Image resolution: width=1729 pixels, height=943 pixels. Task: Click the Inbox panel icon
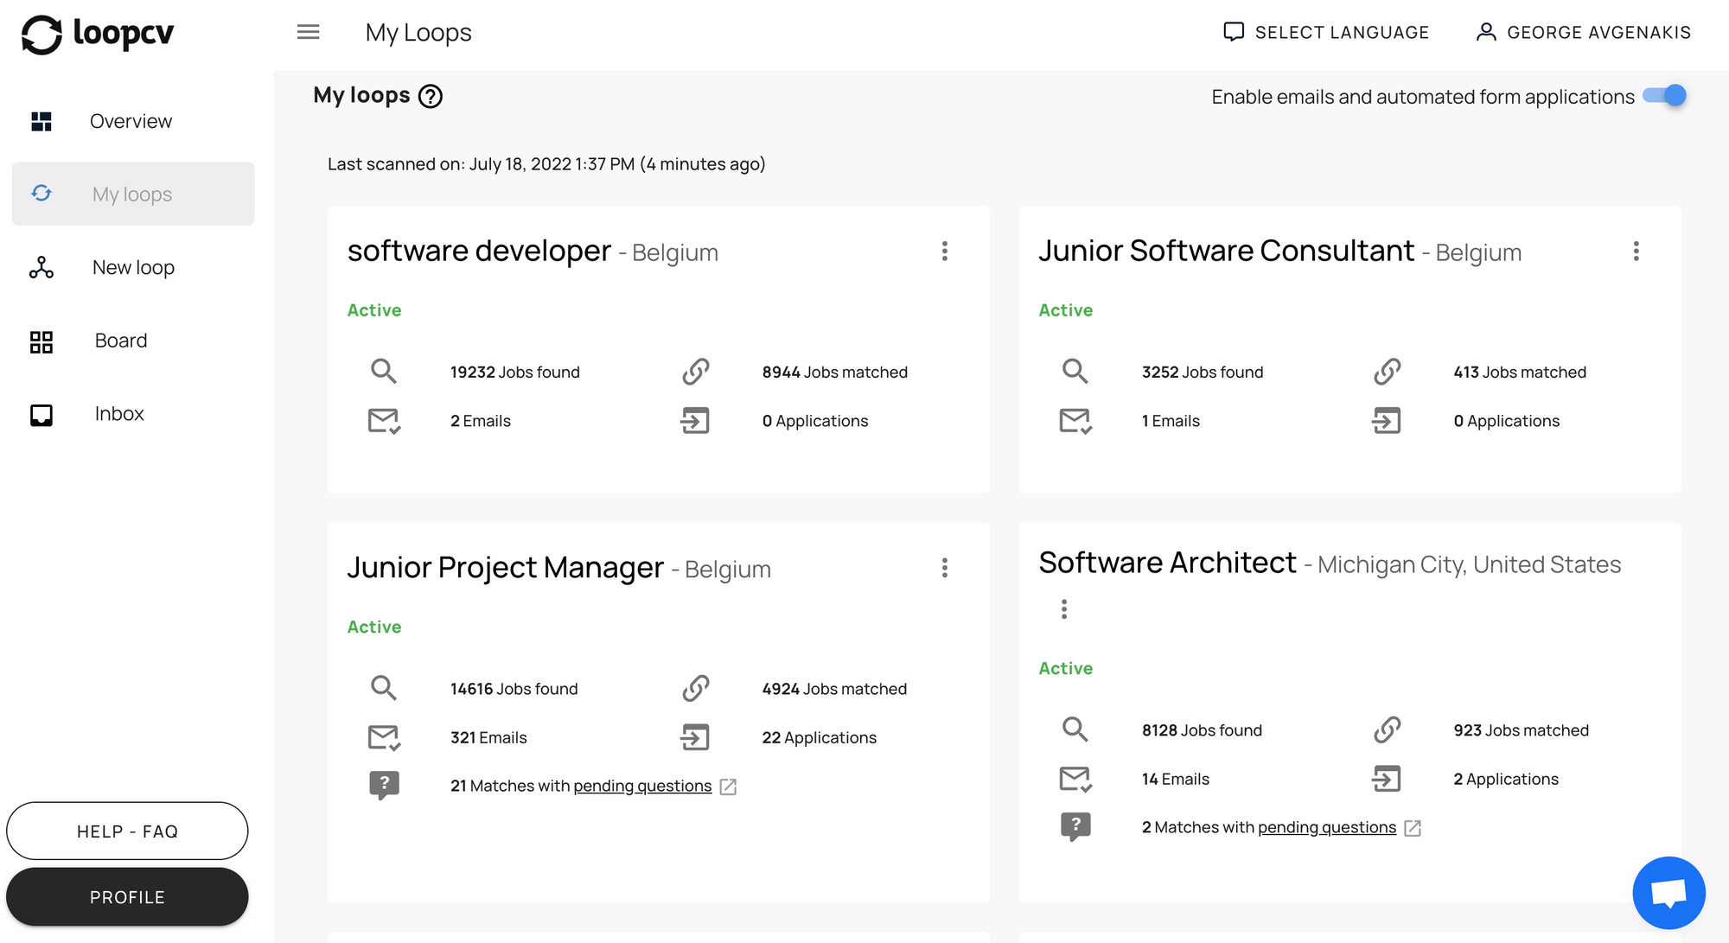(x=41, y=412)
